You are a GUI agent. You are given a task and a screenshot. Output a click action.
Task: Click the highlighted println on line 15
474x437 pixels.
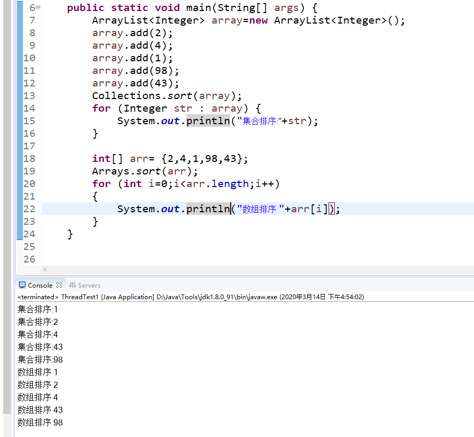coord(208,121)
